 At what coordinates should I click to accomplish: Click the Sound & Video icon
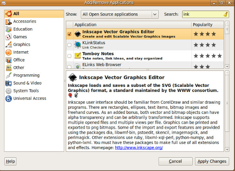coord(9,83)
